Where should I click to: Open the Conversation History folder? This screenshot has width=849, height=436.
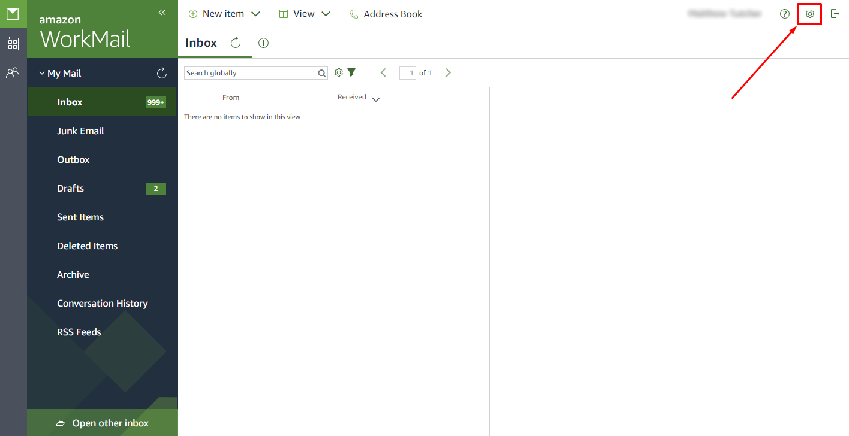(x=103, y=303)
